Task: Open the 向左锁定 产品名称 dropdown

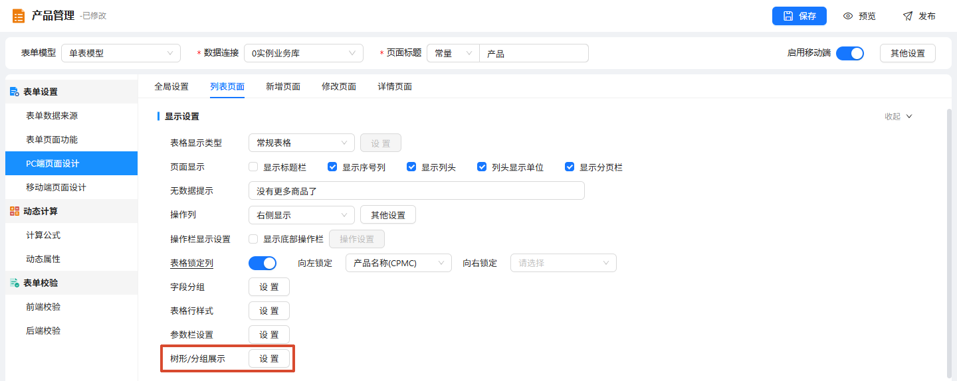Action: coord(399,263)
